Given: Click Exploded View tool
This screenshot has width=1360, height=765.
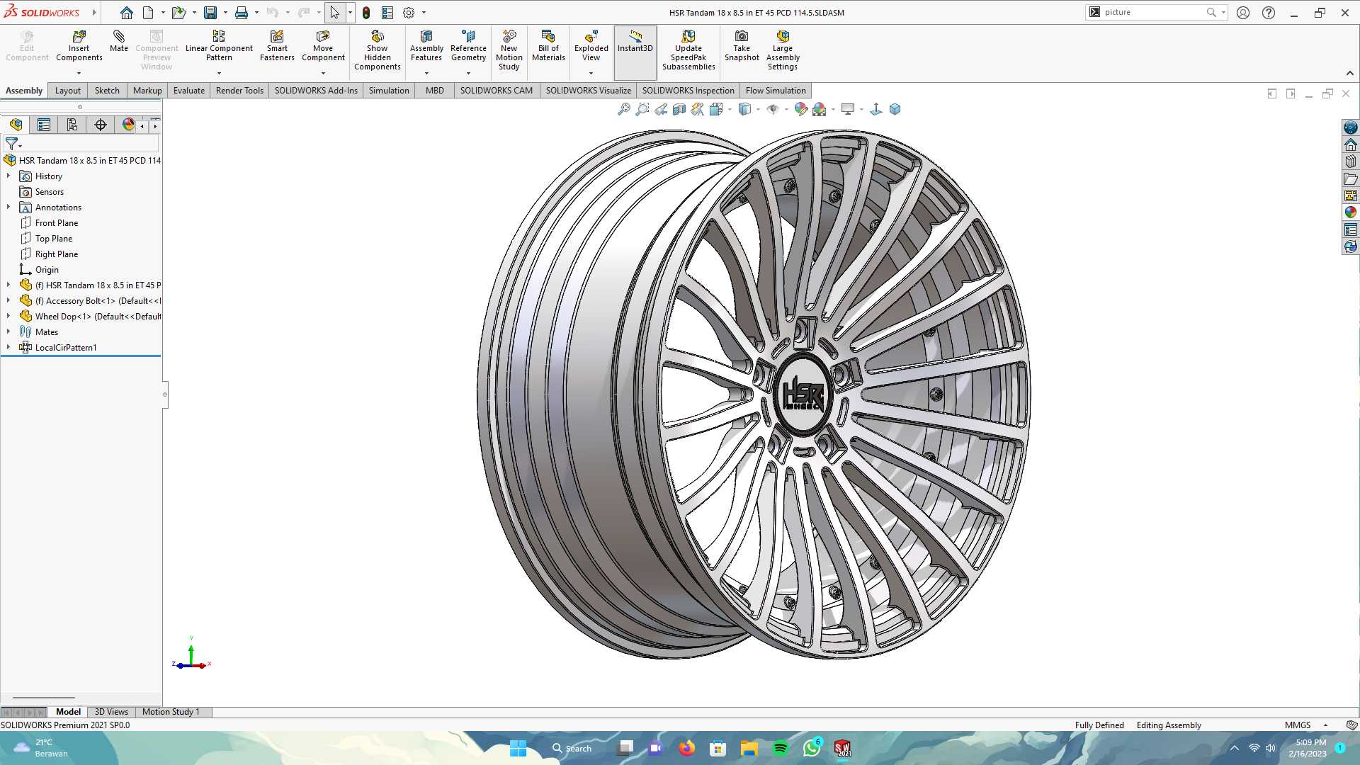Looking at the screenshot, I should (591, 46).
